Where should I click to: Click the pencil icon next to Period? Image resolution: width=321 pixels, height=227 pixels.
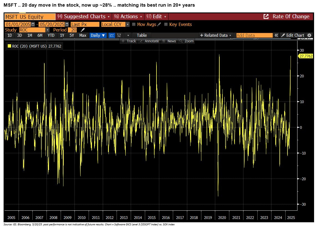(x=83, y=30)
